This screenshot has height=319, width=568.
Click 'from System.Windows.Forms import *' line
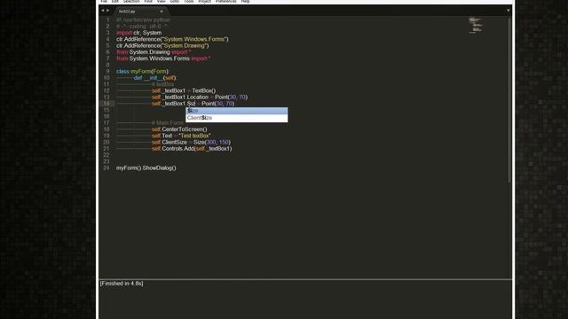coord(163,58)
